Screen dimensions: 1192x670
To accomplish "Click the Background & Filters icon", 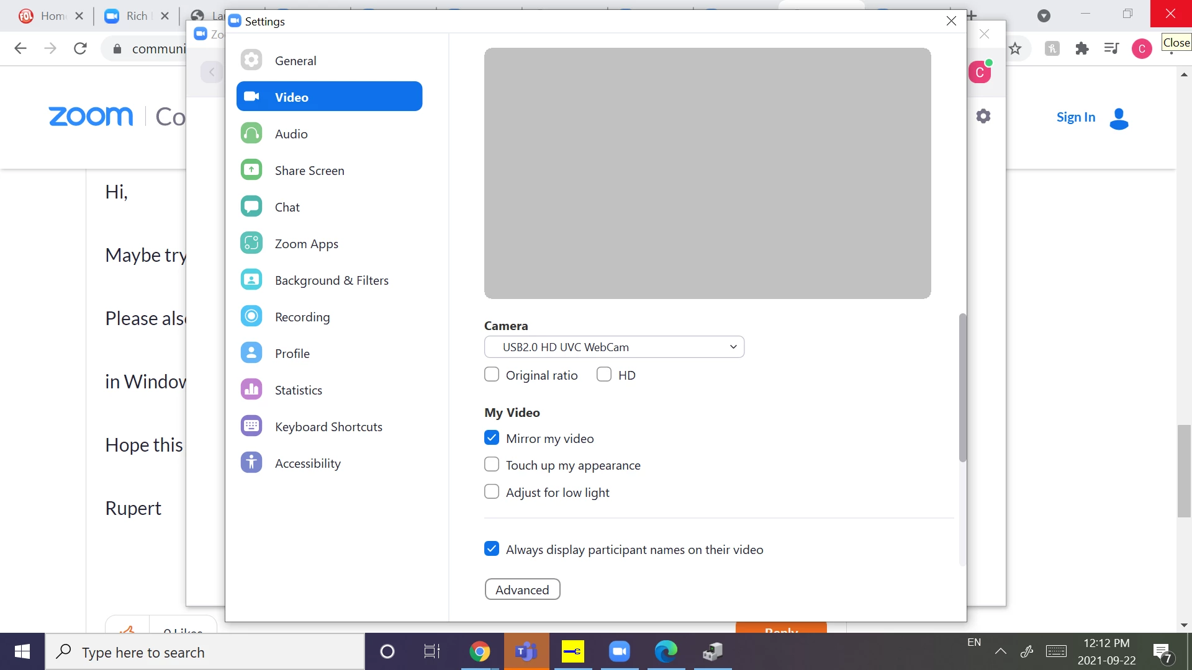I will (251, 280).
